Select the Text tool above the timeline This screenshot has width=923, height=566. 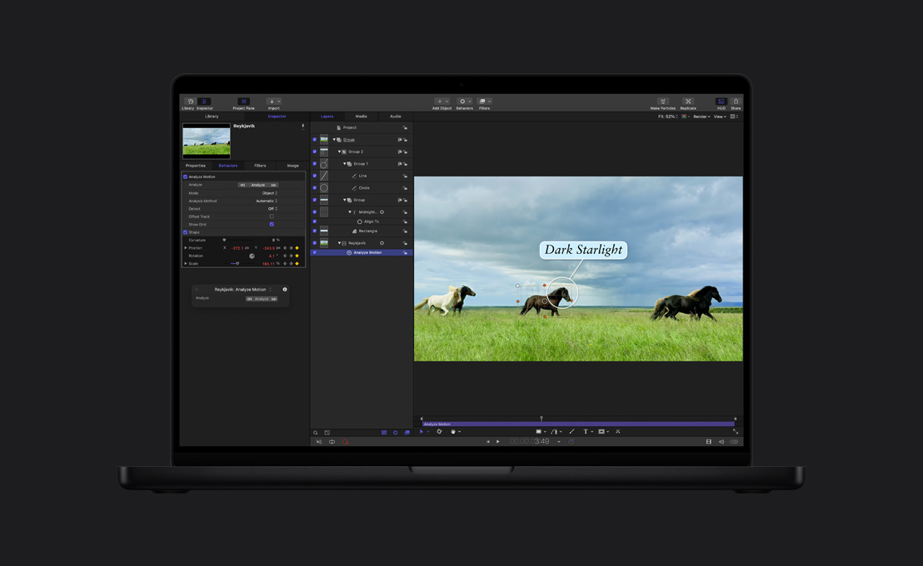coord(586,431)
